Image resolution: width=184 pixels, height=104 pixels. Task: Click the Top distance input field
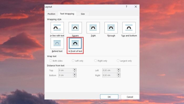66,70
